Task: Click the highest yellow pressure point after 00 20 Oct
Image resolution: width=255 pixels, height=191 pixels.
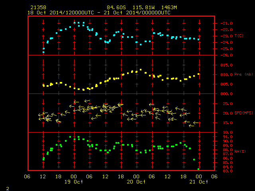Action: coord(141,70)
